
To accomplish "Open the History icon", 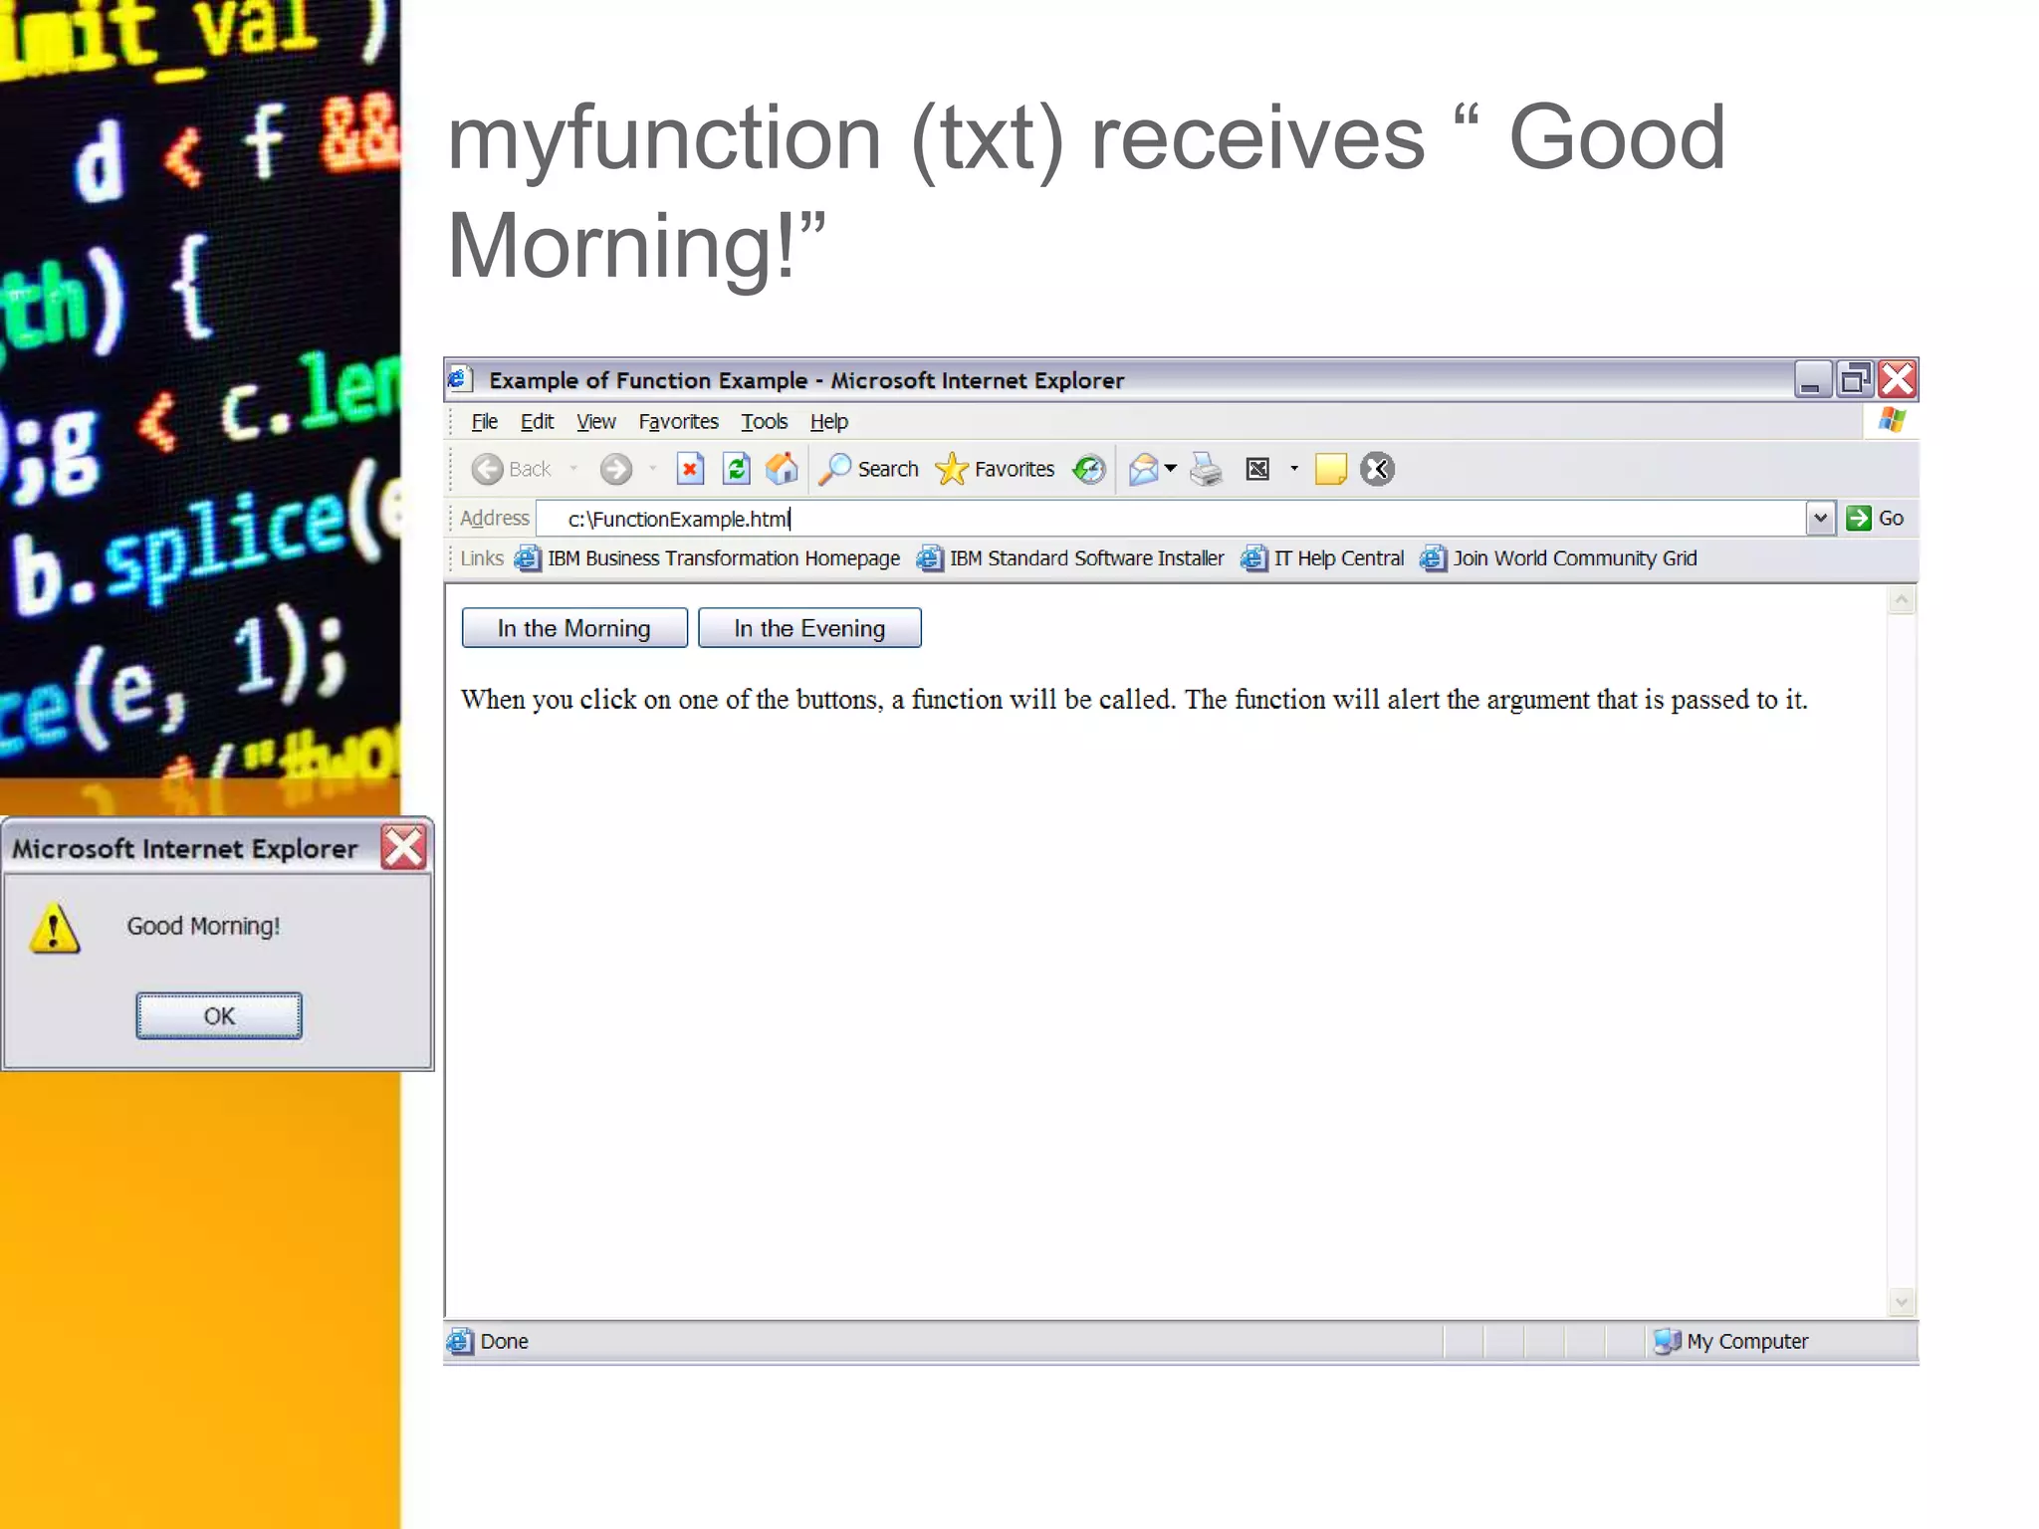I will 1089,469.
